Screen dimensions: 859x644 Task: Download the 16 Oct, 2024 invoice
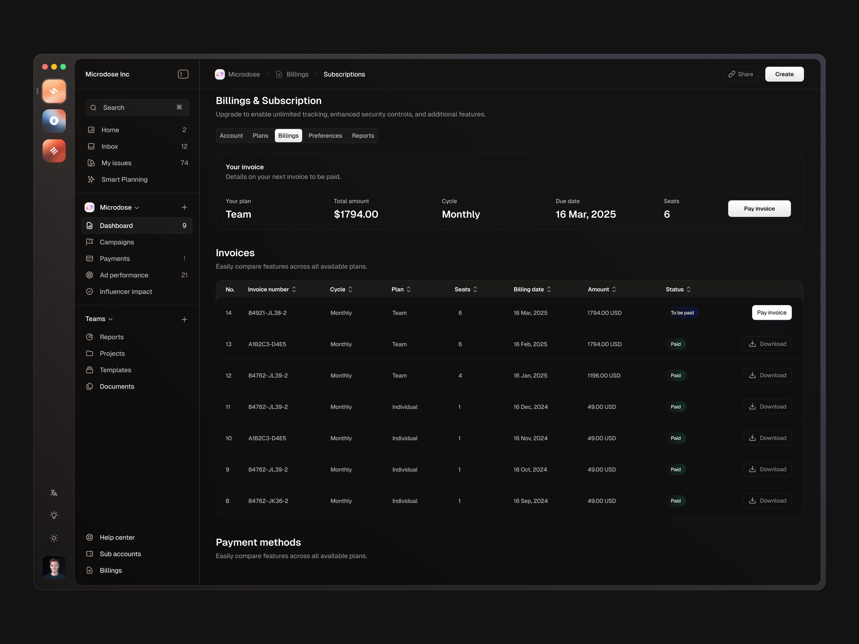pos(767,469)
